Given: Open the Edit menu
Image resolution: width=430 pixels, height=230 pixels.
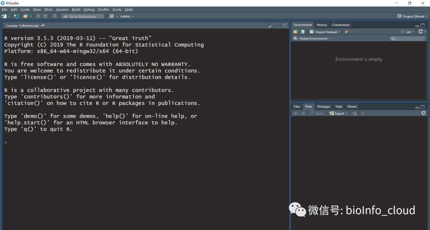Looking at the screenshot, I should click(14, 9).
